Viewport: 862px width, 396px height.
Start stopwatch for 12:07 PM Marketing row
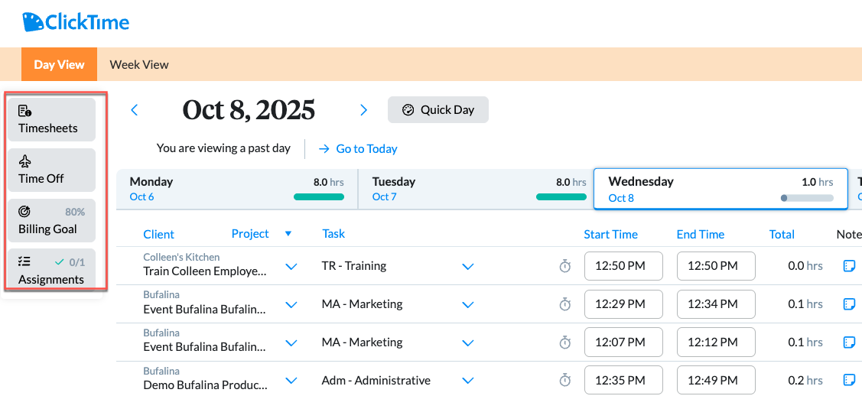coord(564,342)
